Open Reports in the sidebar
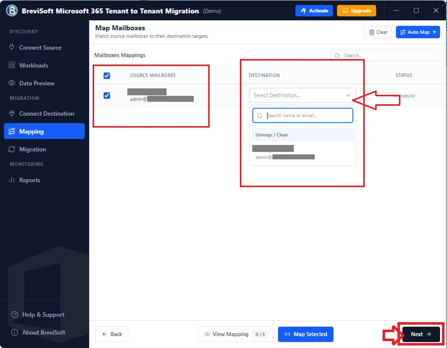Screen dimensions: 447x348 [44, 180]
